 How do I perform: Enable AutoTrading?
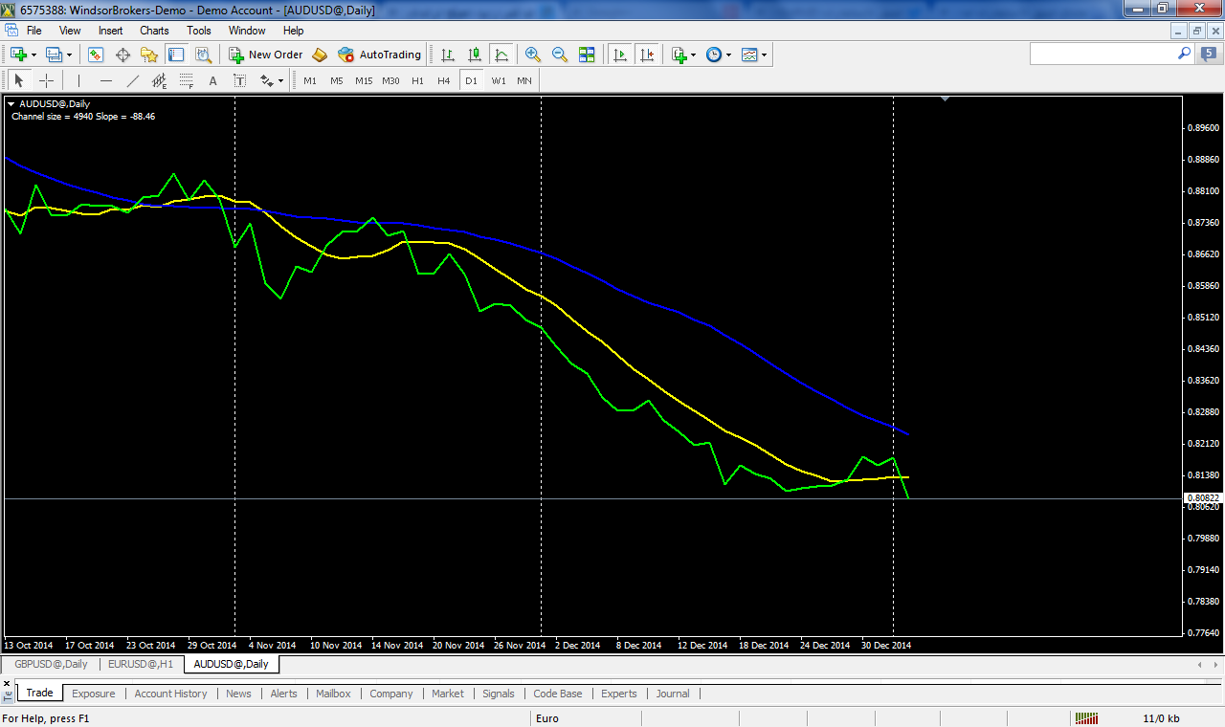[x=380, y=55]
